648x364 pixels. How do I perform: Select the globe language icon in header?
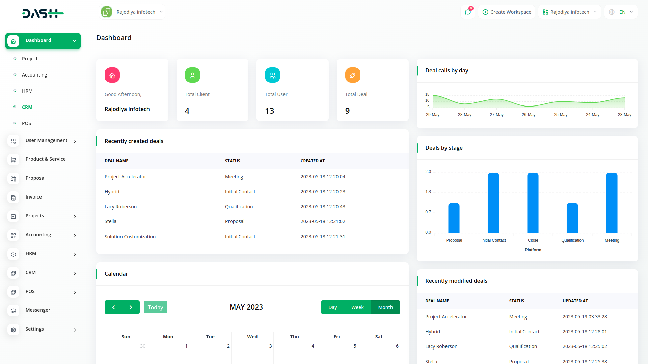click(x=611, y=12)
